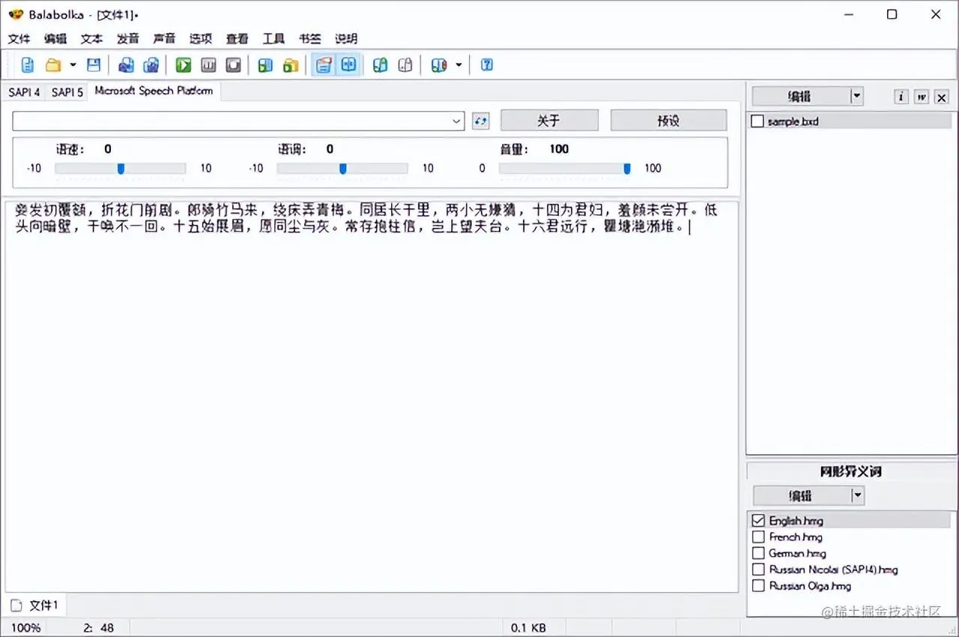959x637 pixels.
Task: Expand the open-file dropdown arrow in toolbar
Action: [x=72, y=65]
